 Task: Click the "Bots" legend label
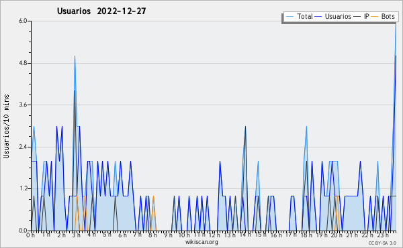pos(388,16)
